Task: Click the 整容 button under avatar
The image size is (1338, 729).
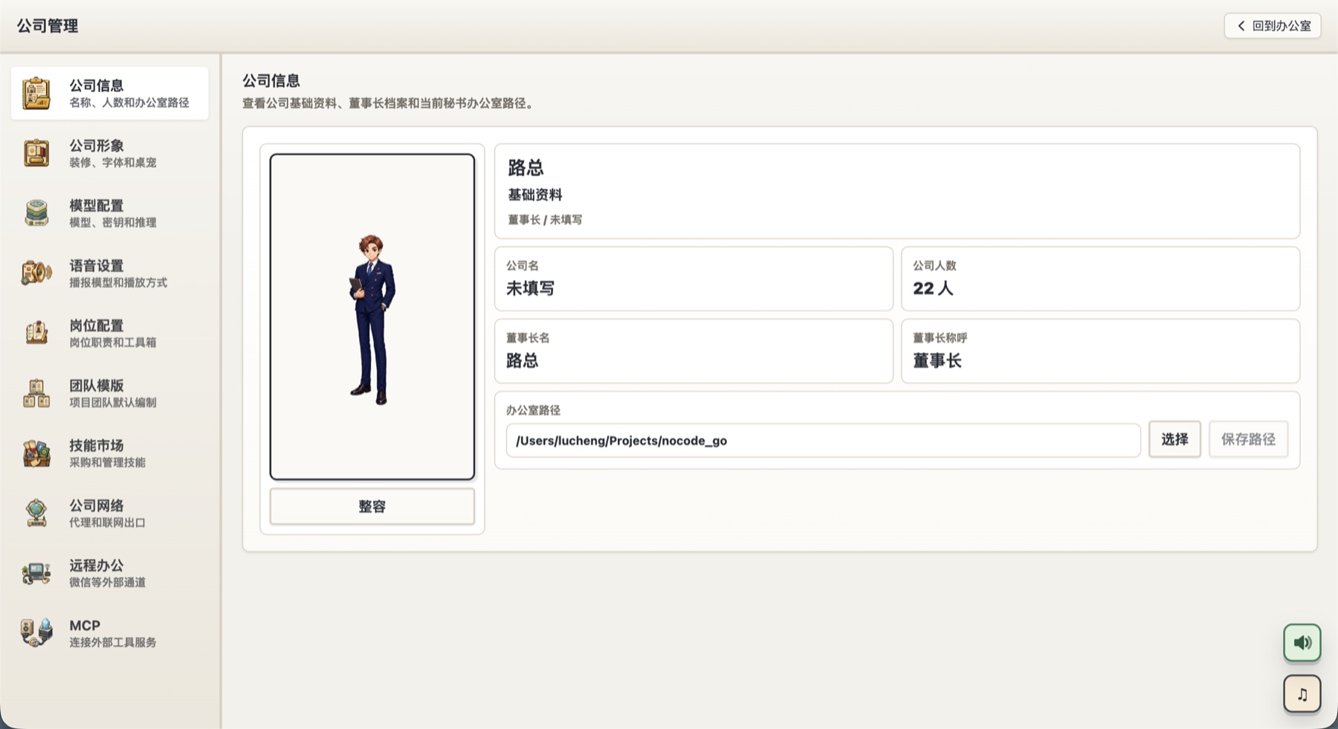Action: 372,507
